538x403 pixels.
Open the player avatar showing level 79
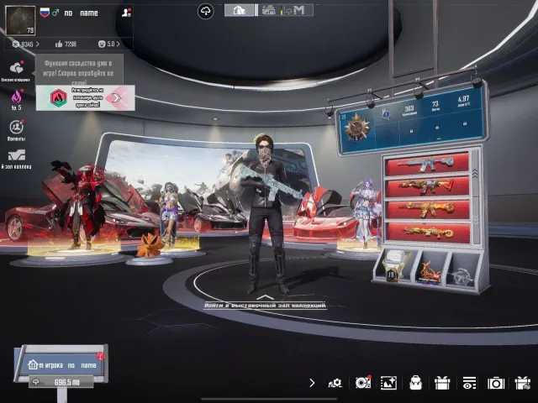(x=20, y=20)
